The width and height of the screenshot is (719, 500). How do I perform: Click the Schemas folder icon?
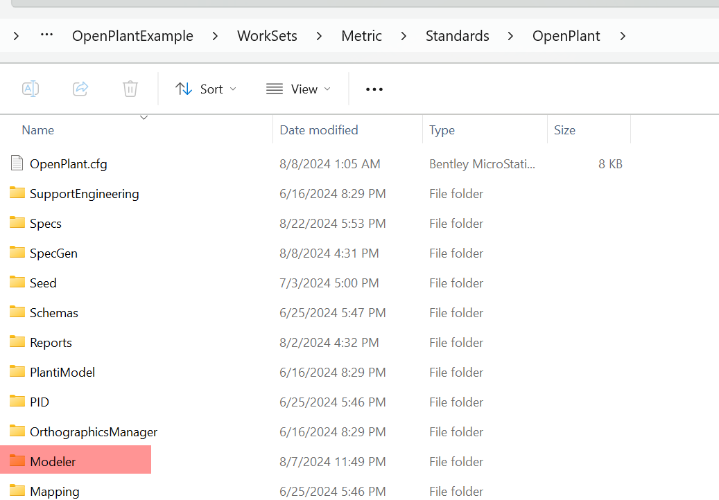[17, 312]
